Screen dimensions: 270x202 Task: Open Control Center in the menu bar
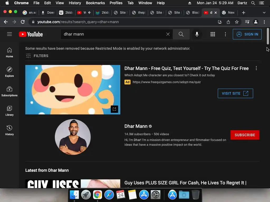tap(262, 3)
